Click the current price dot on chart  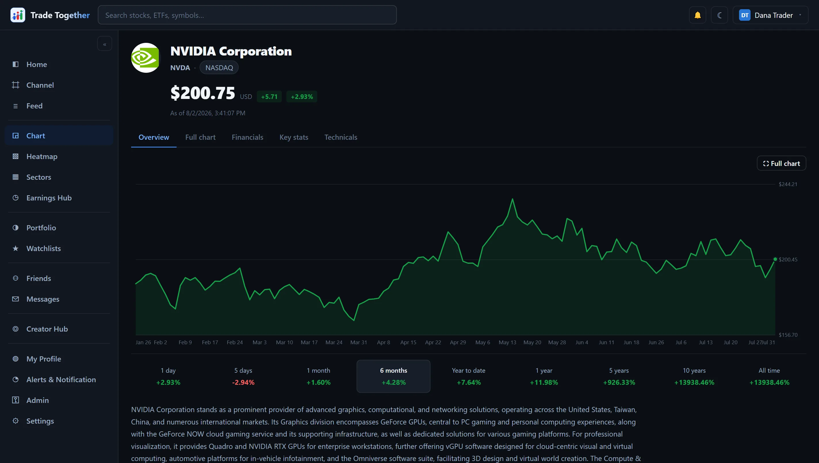[x=775, y=259]
